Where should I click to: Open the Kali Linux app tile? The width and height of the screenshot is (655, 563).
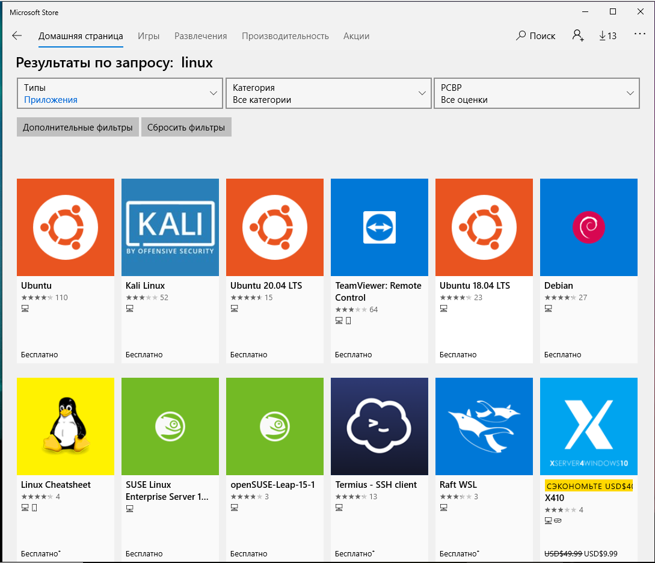[x=170, y=227]
